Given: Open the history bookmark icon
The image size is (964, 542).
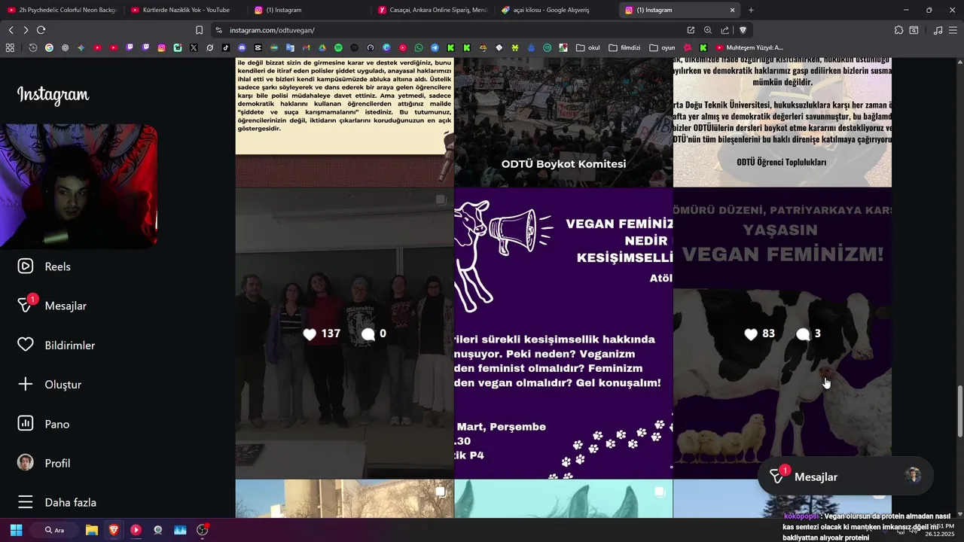Looking at the screenshot, I should 33,47.
